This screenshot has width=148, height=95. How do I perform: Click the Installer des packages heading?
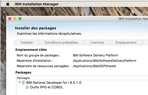coord(35,28)
